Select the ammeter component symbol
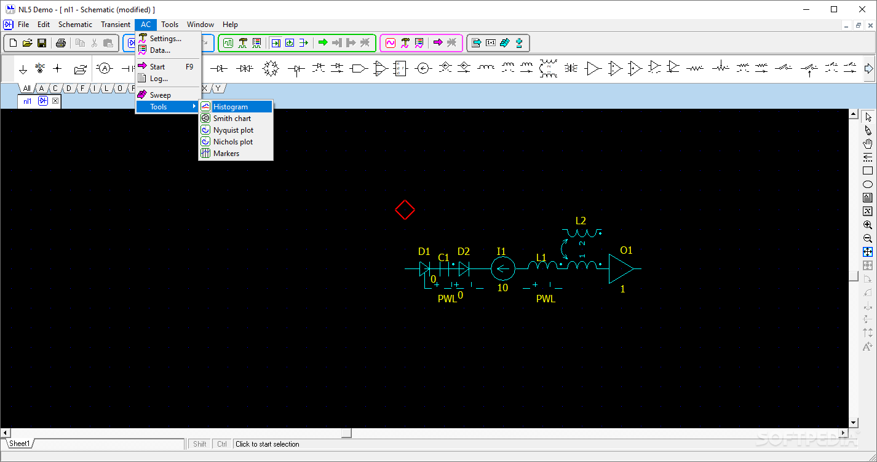 [105, 69]
